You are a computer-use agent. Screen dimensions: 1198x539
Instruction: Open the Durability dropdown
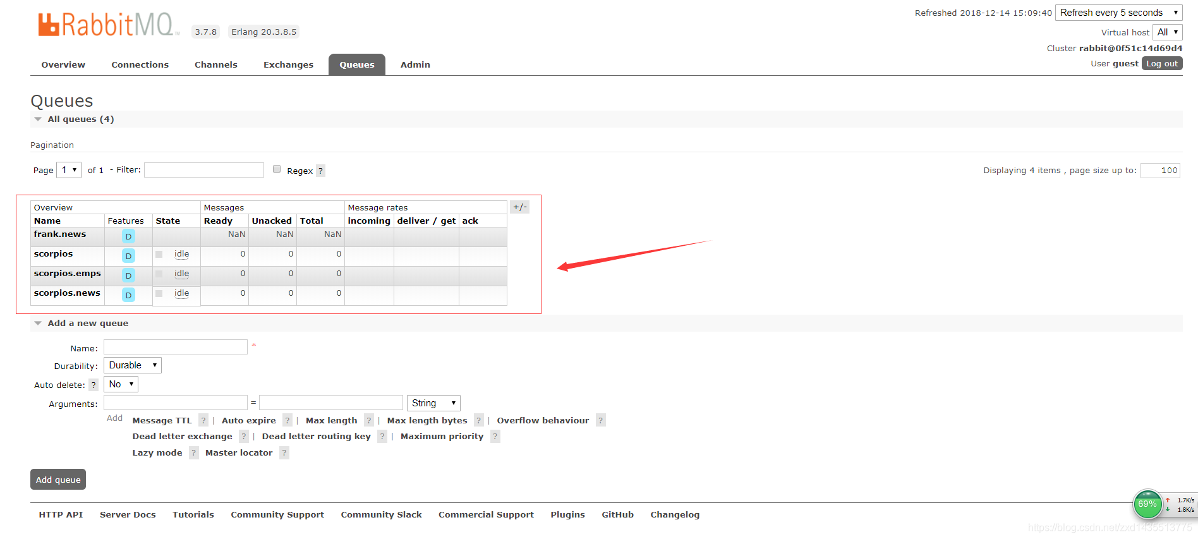pos(133,365)
